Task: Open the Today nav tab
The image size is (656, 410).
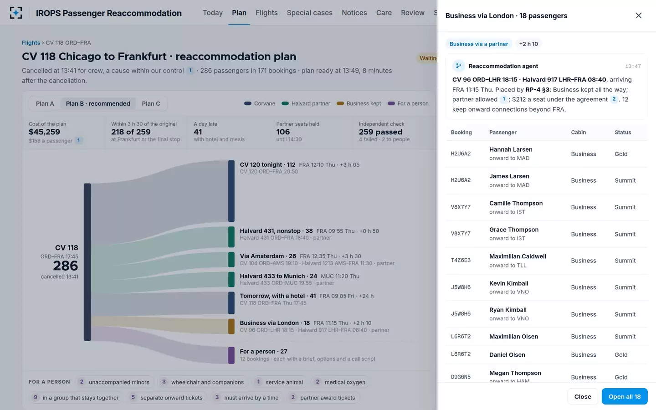Action: click(x=213, y=13)
